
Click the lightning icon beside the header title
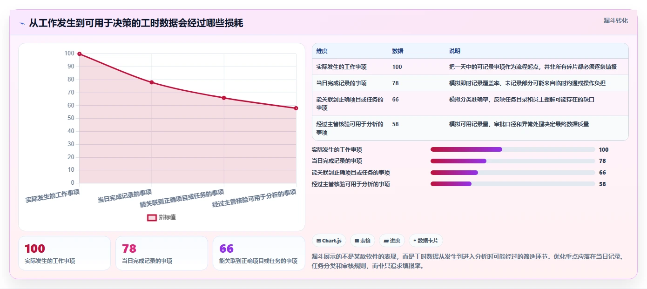point(22,23)
